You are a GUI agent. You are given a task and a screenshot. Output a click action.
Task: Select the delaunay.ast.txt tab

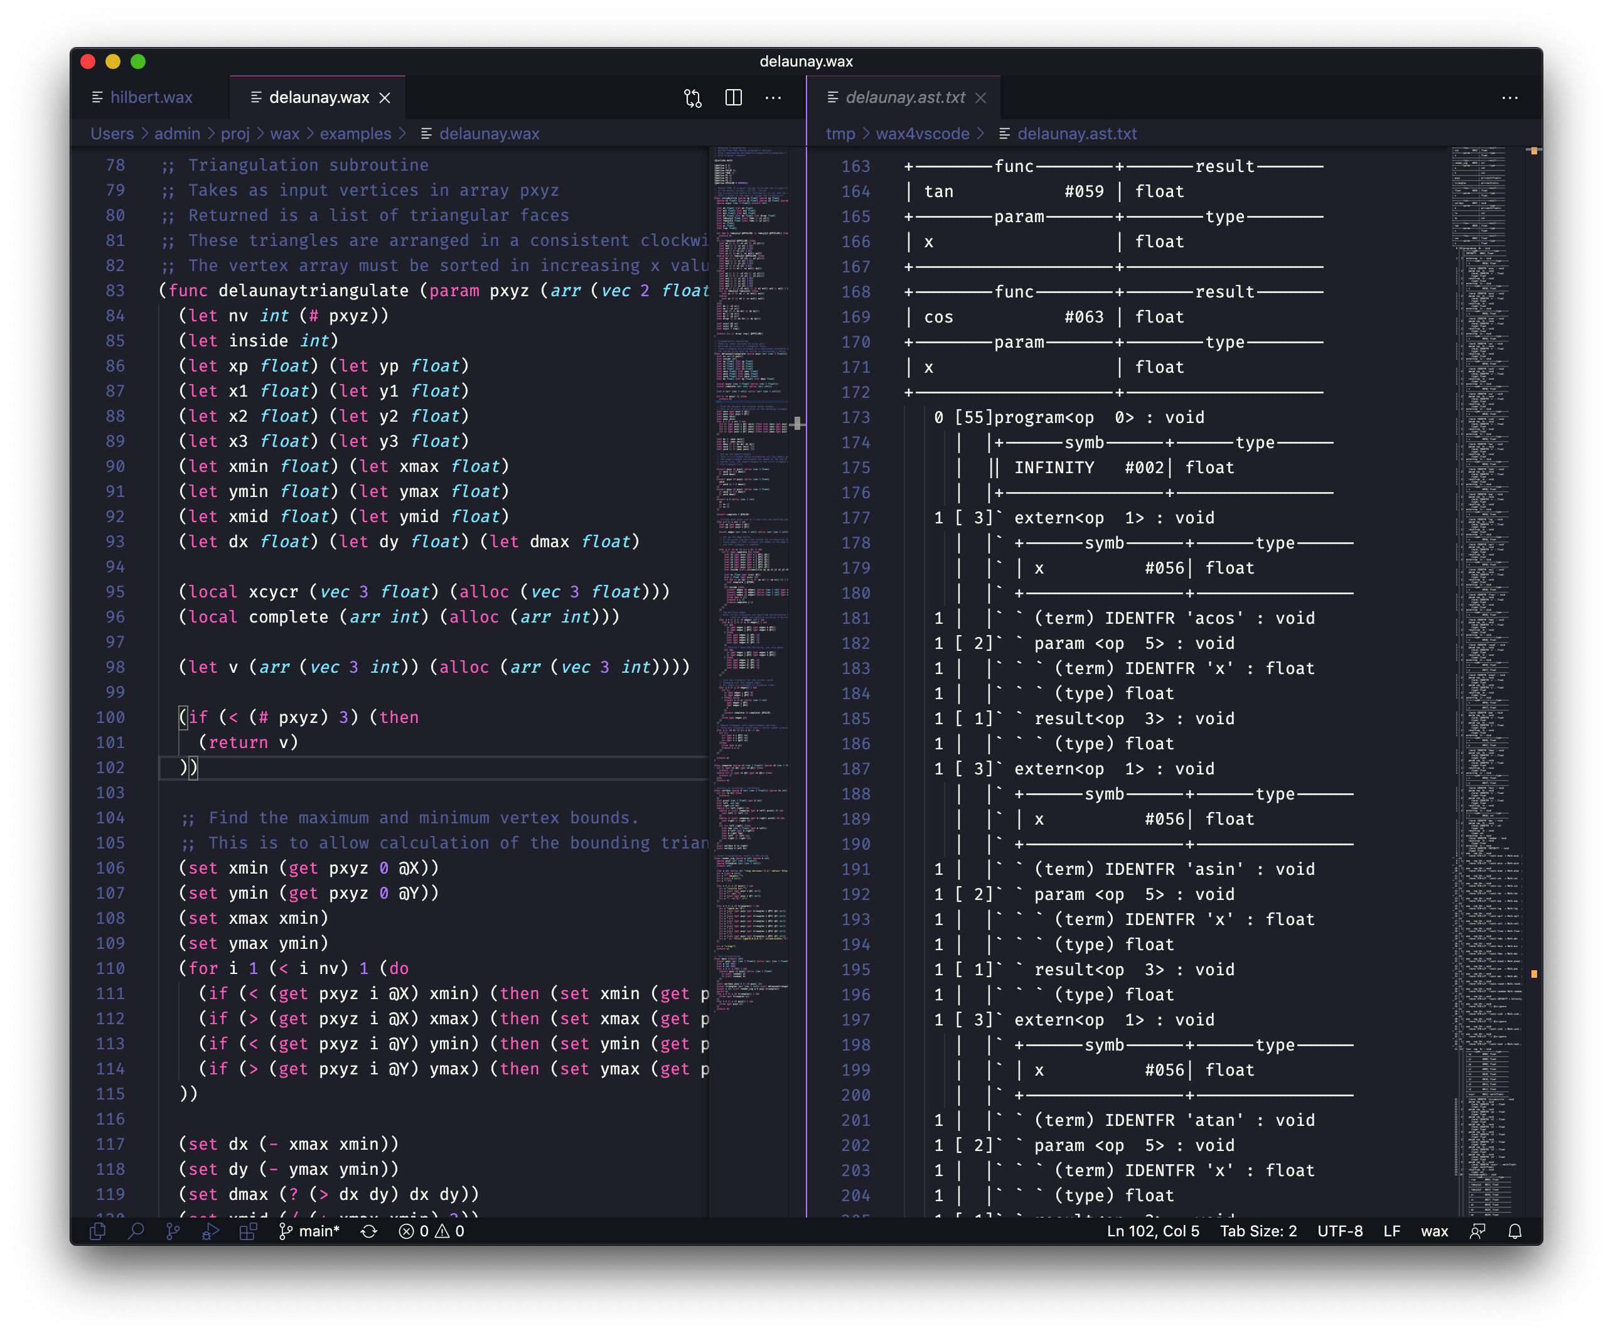click(x=905, y=97)
